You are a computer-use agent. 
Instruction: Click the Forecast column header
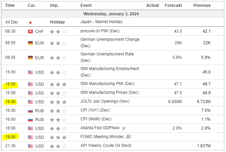[173, 5]
